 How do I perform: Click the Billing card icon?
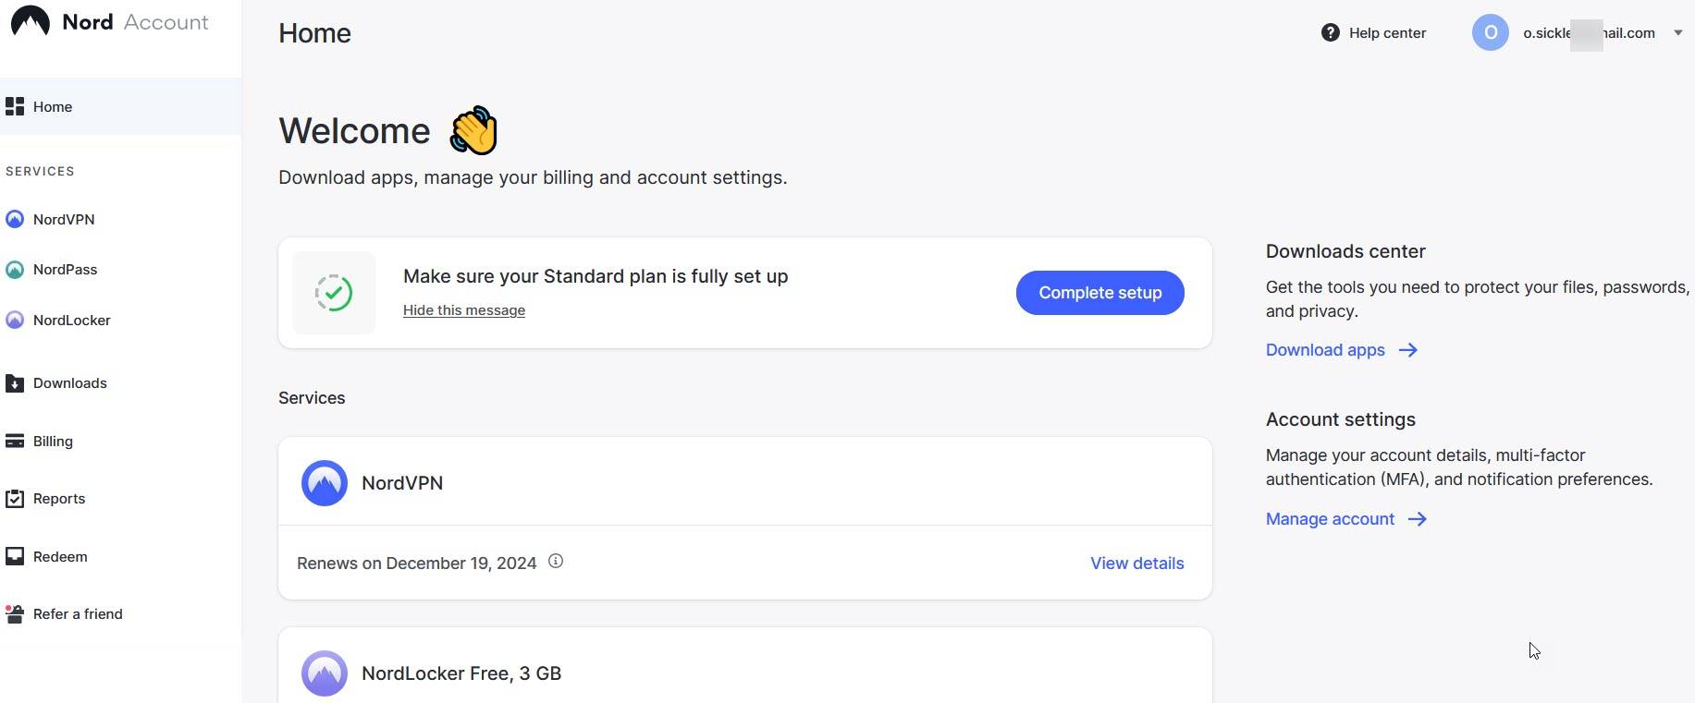pyautogui.click(x=15, y=442)
